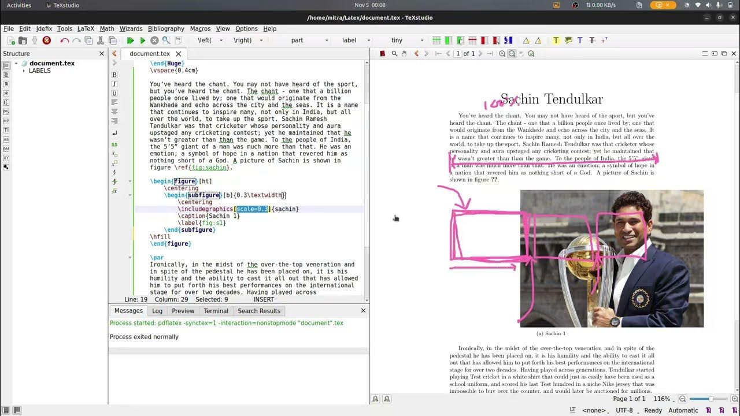
Task: Open the <none> language status dropdown
Action: (x=597, y=410)
